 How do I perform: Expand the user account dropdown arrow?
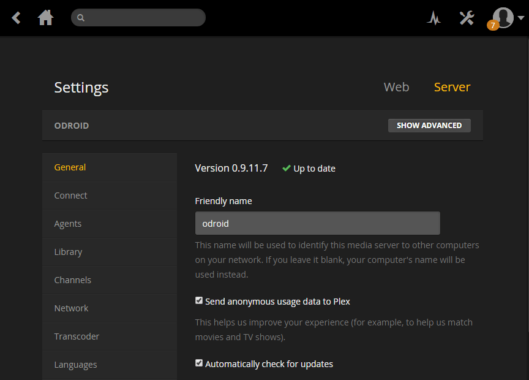[x=520, y=18]
